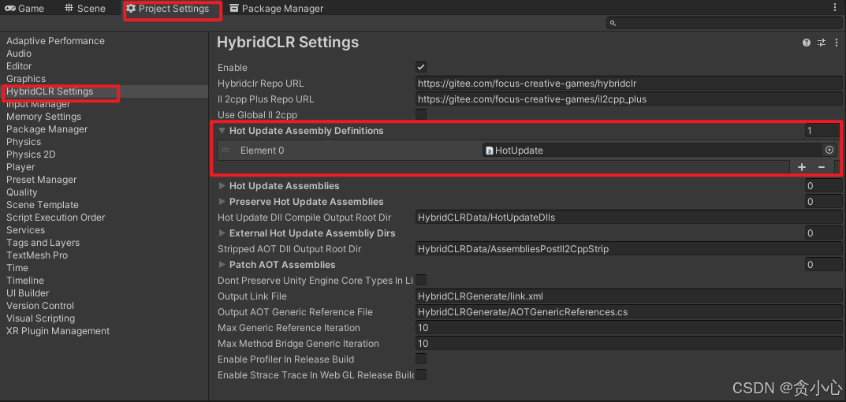Enable Profiler In Release Build checkbox
This screenshot has width=846, height=402.
point(421,359)
